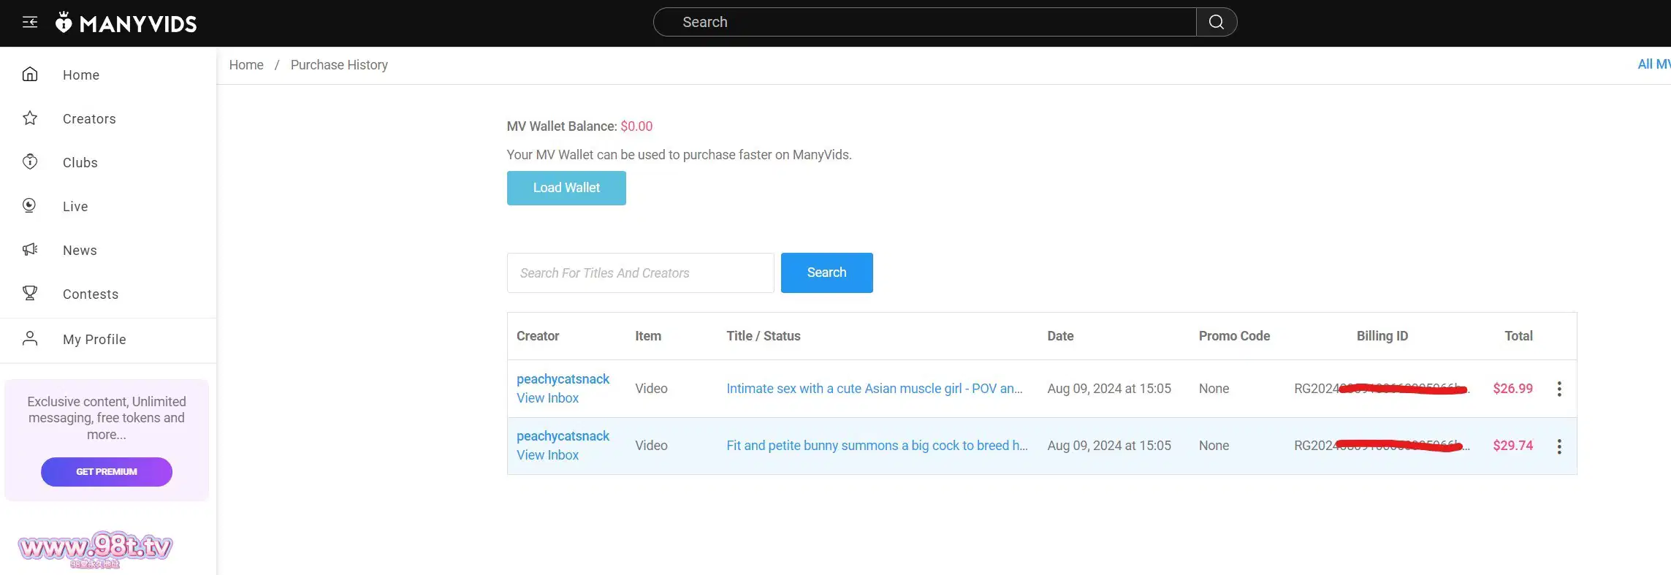Click the Live webcam icon
The width and height of the screenshot is (1671, 575).
[30, 206]
